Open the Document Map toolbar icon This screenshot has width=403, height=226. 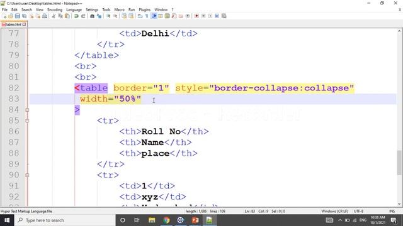click(x=167, y=16)
